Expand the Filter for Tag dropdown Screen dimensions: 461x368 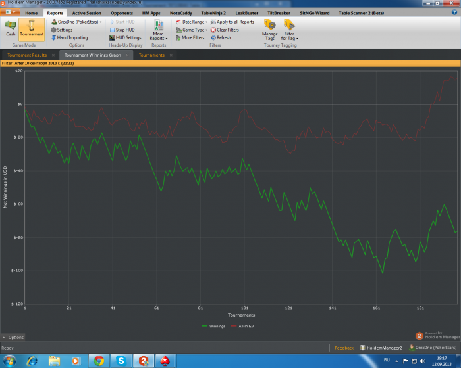(289, 30)
